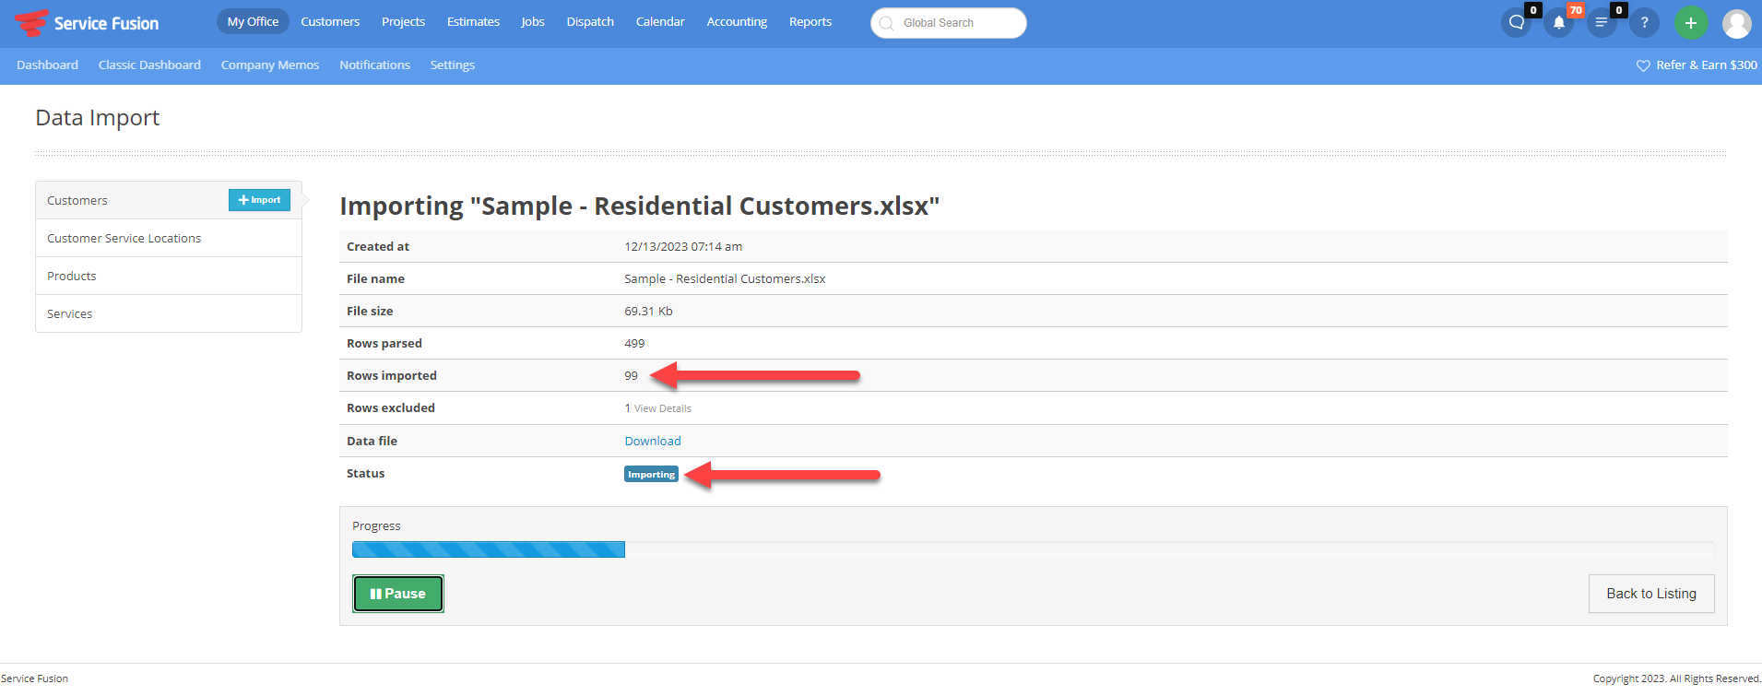Viewport: 1762px width, 696px height.
Task: Open the notifications bell icon
Action: tap(1559, 23)
